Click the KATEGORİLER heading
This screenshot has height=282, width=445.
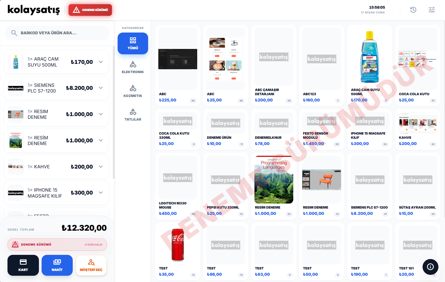(x=133, y=28)
